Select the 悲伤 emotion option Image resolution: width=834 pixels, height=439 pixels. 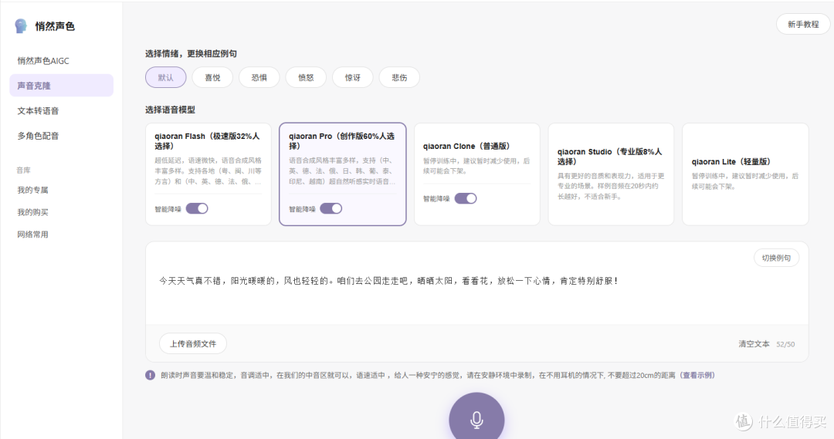point(399,78)
